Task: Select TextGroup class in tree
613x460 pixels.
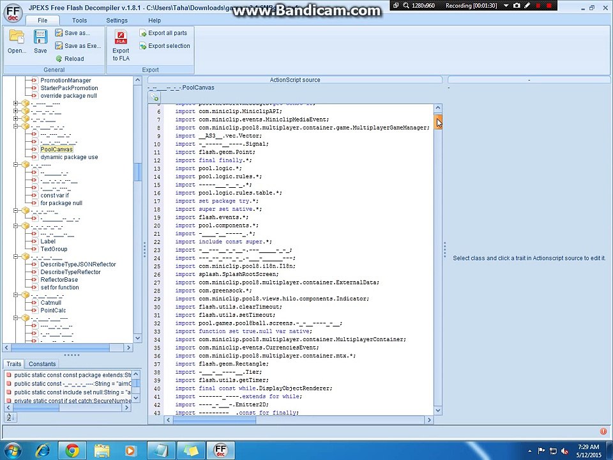Action: tap(54, 249)
